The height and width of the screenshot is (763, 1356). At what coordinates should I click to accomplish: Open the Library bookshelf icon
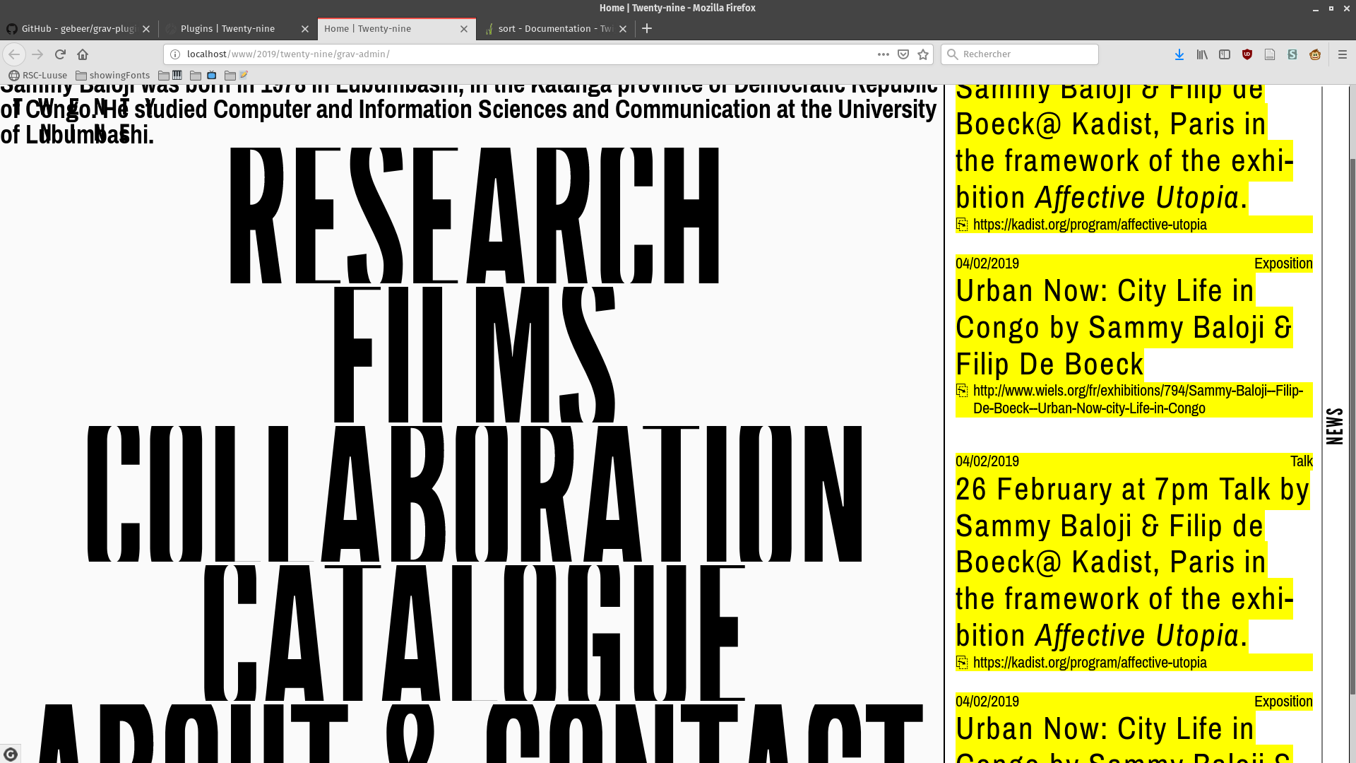coord(1201,54)
